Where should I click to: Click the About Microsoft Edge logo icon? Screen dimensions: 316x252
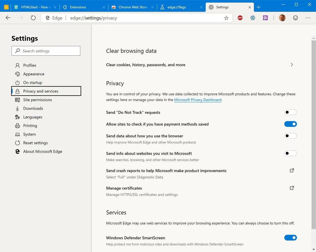tap(17, 151)
